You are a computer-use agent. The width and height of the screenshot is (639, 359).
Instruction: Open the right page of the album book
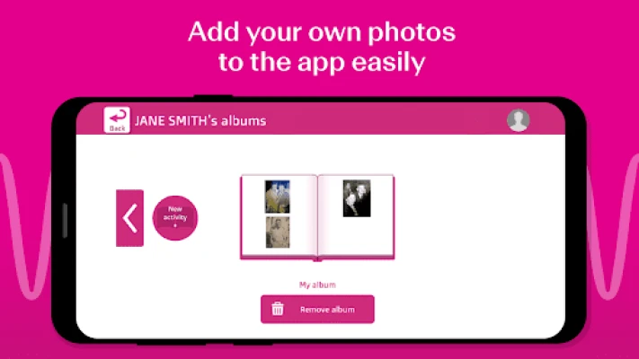click(356, 216)
